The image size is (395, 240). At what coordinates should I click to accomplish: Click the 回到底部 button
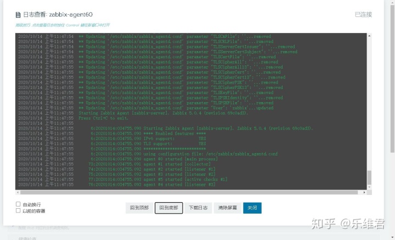[169, 208]
